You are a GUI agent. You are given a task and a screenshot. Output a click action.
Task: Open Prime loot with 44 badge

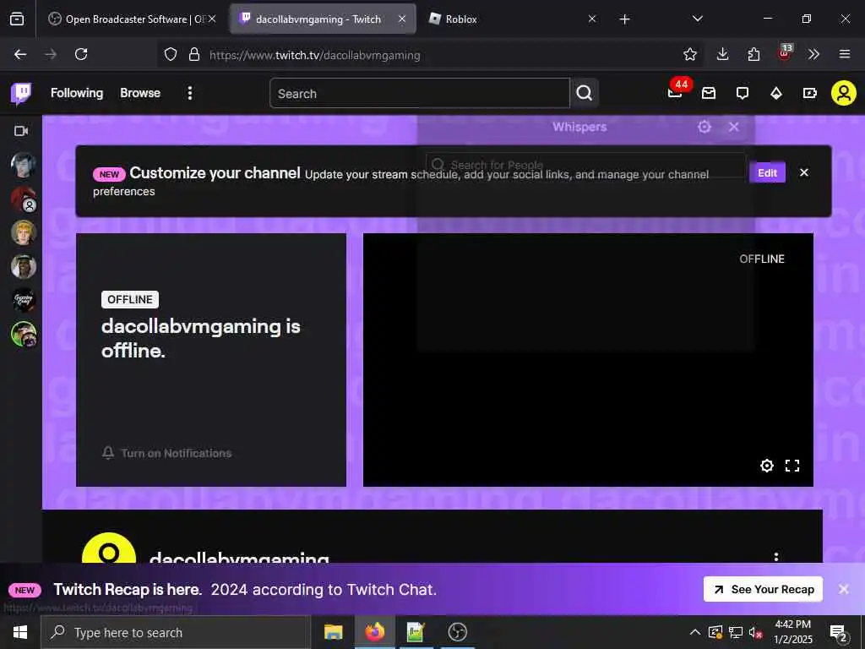(x=676, y=91)
